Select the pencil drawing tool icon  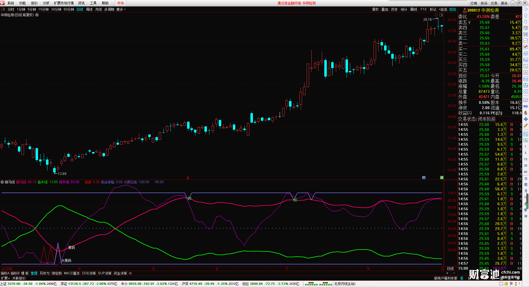[526, 126]
